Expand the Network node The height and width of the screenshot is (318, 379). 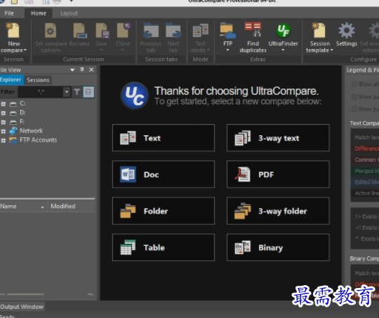4,132
